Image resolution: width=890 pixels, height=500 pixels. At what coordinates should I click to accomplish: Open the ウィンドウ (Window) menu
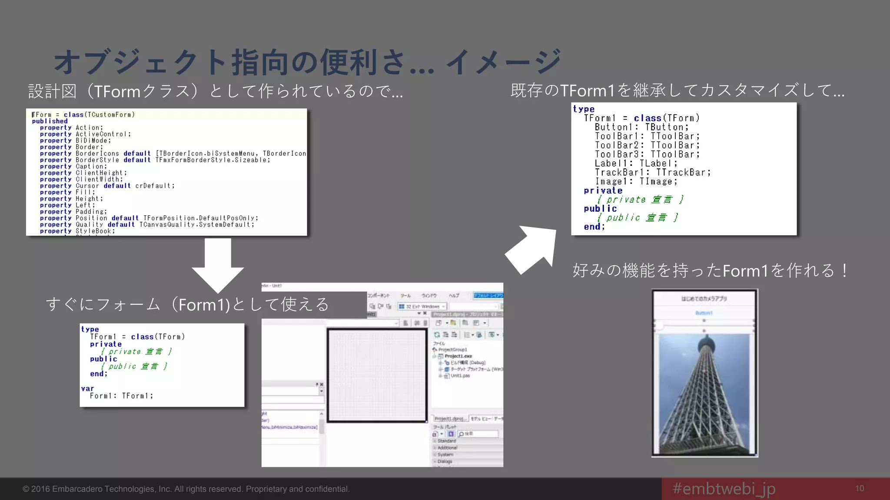point(428,296)
